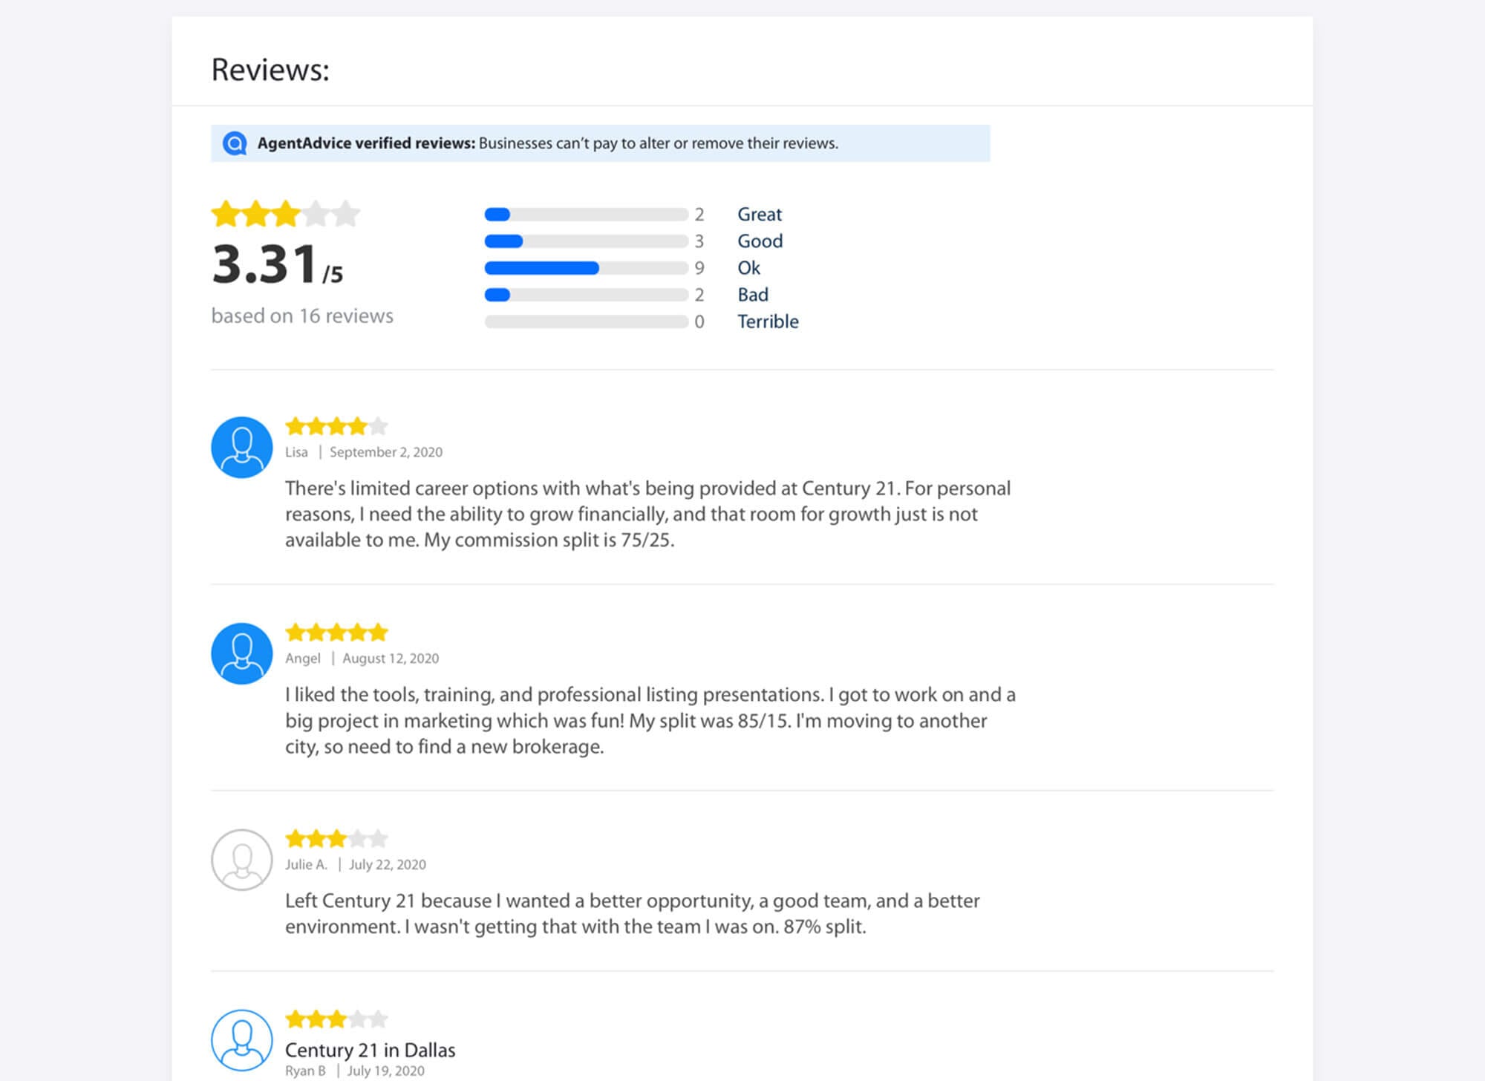Filter reviews by Great rating
Viewport: 1485px width, 1081px height.
click(760, 215)
